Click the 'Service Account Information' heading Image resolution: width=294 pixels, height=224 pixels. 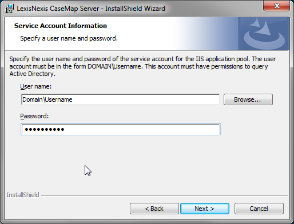(x=61, y=26)
